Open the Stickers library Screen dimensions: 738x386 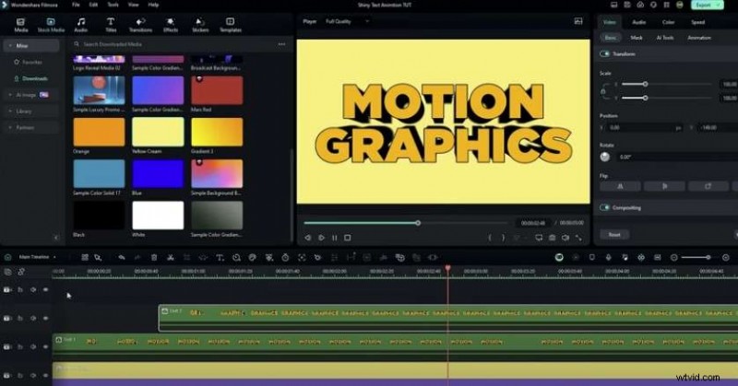tap(200, 25)
